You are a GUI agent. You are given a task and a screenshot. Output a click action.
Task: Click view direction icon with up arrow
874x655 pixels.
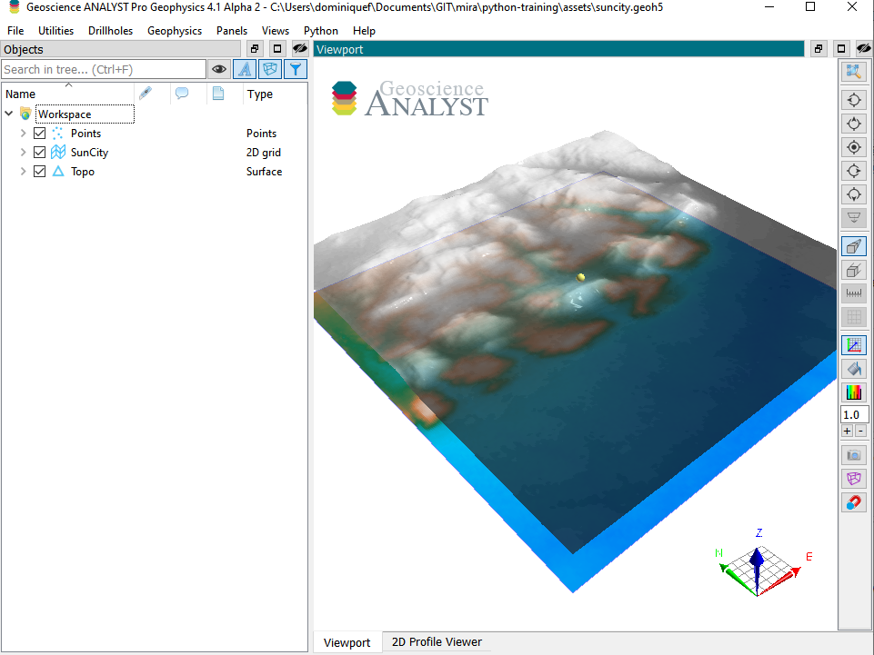pyautogui.click(x=853, y=124)
